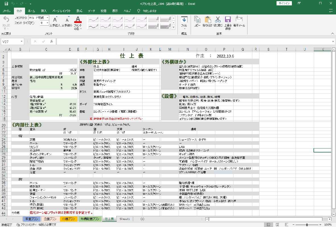Click the accessibility check status bar item
The width and height of the screenshot is (336, 227).
[36, 225]
